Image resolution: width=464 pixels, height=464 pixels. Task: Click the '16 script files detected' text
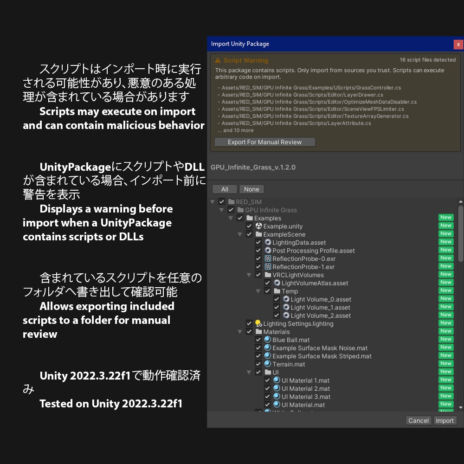coord(428,60)
